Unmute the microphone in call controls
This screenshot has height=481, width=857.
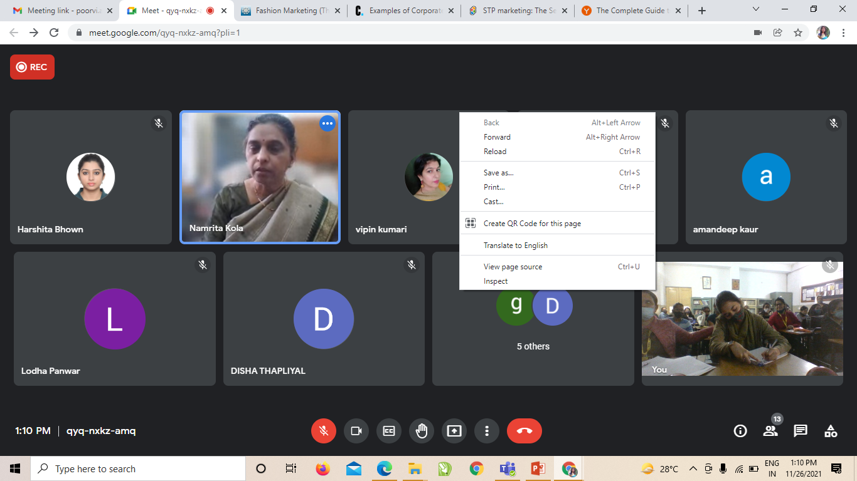coord(324,431)
